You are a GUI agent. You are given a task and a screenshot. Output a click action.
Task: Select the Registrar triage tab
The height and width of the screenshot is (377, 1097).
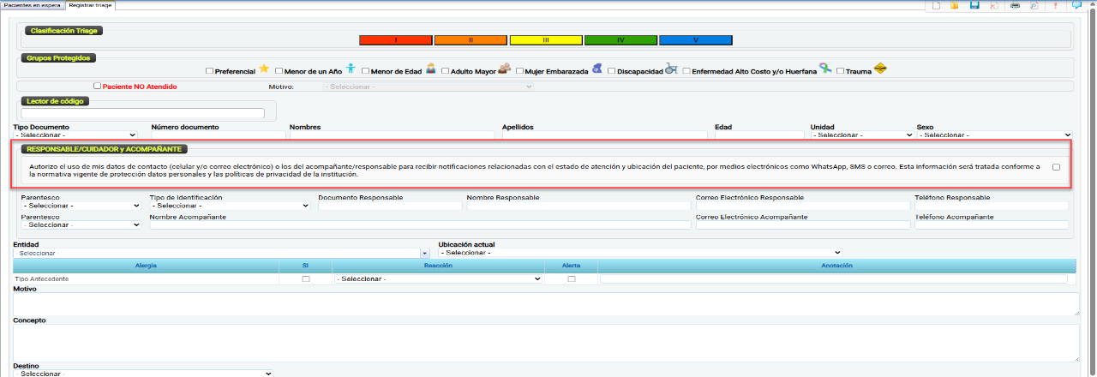91,5
